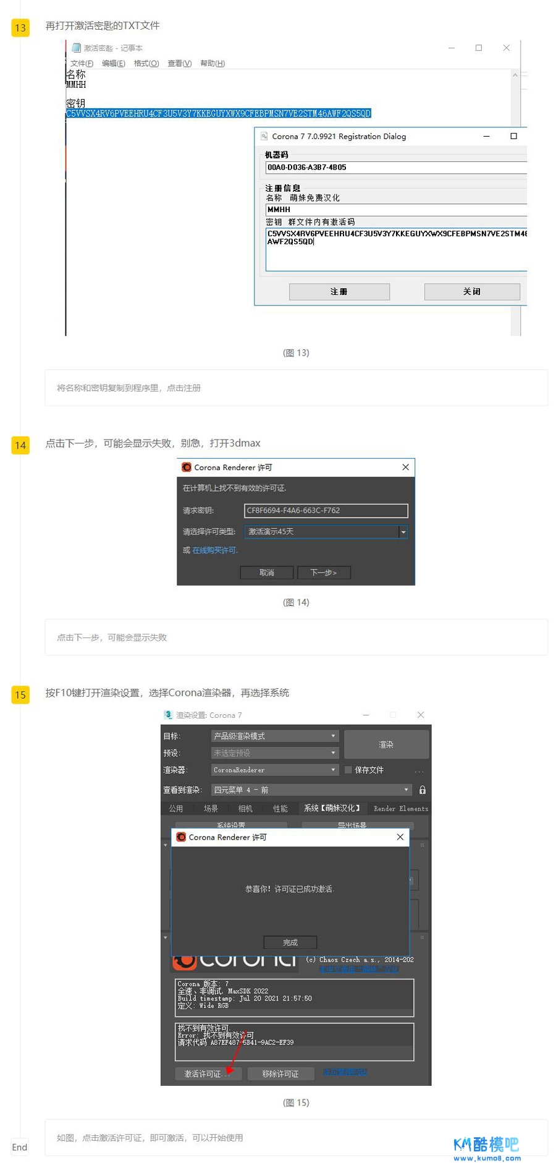Switch to the 性能 tab

pyautogui.click(x=280, y=808)
